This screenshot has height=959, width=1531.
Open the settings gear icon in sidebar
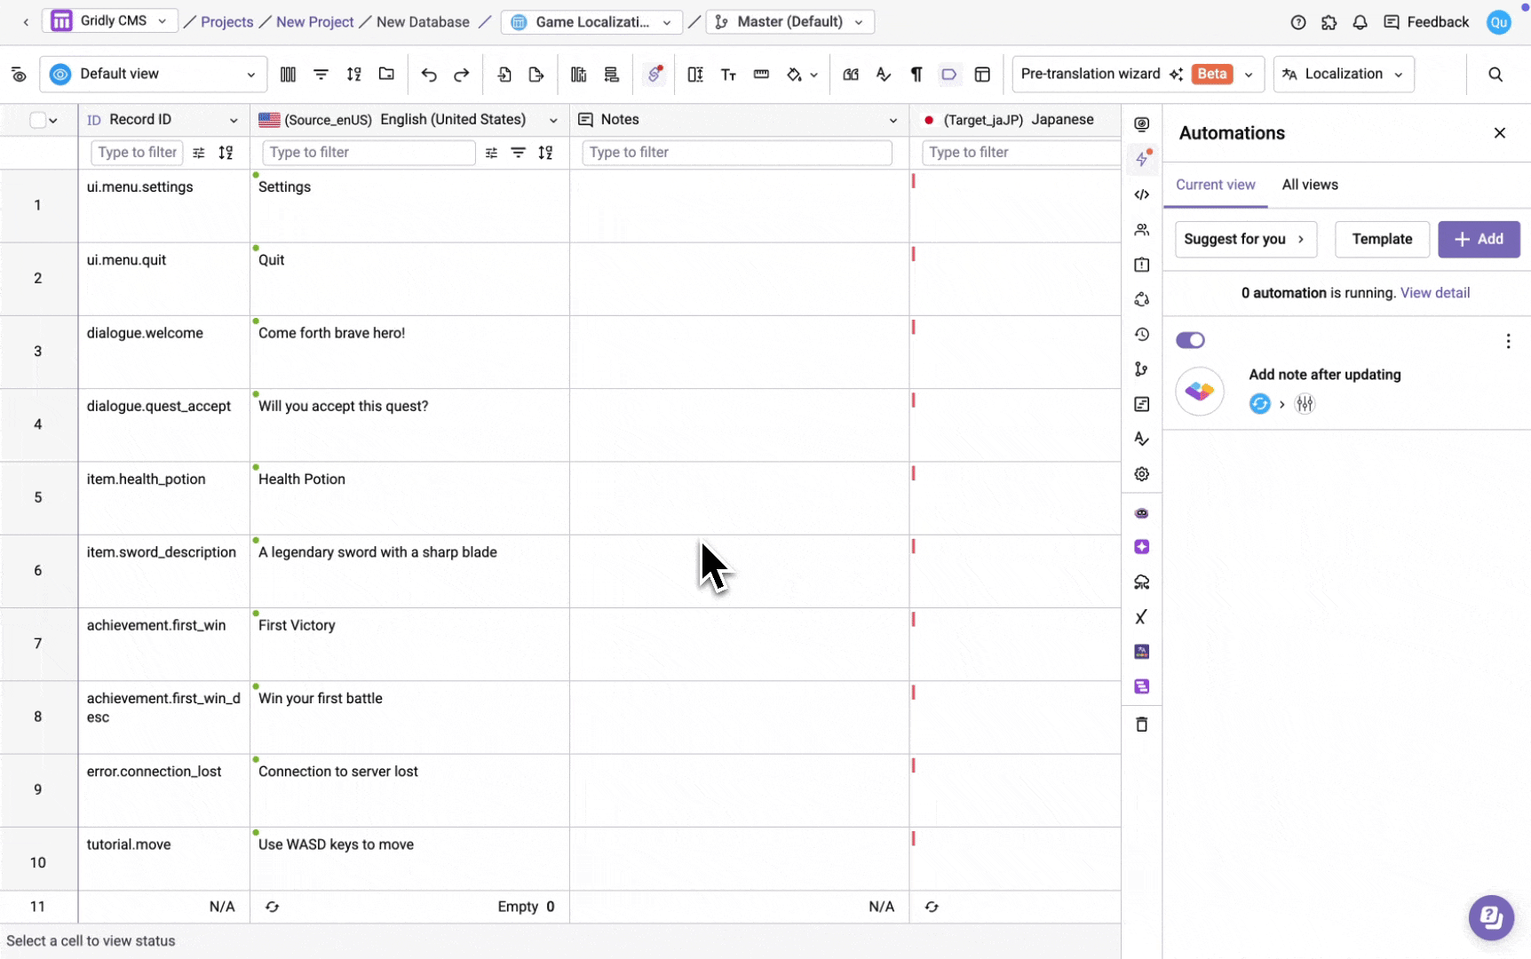pyautogui.click(x=1142, y=474)
